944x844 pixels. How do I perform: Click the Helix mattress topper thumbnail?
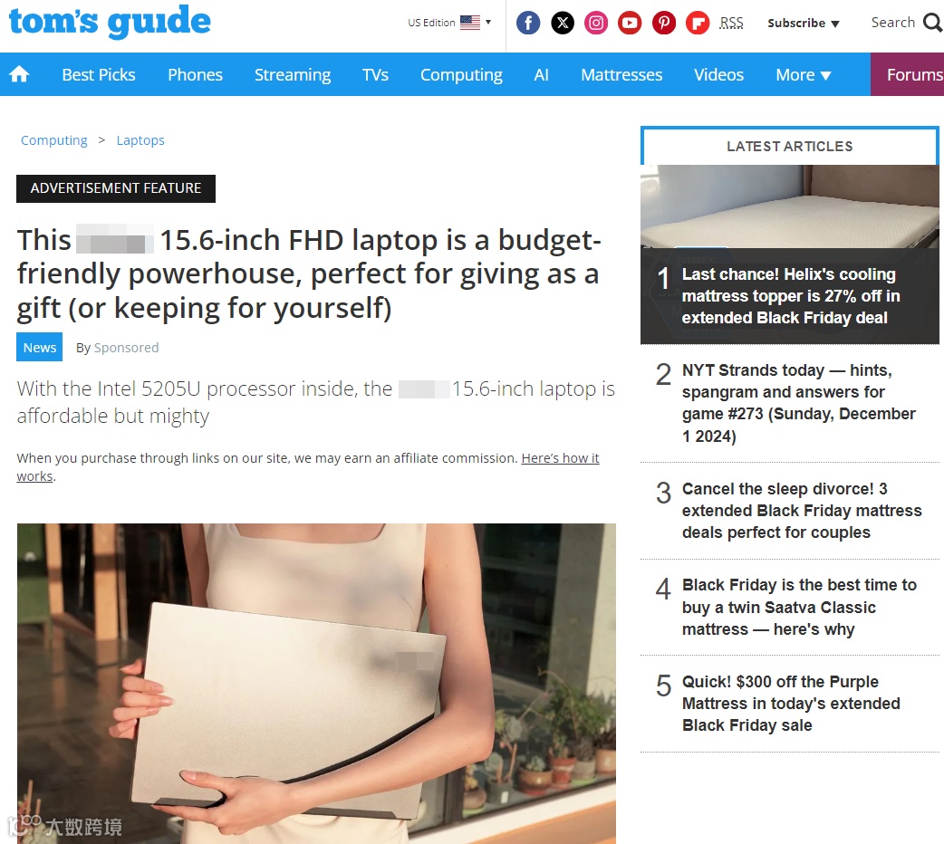[789, 206]
